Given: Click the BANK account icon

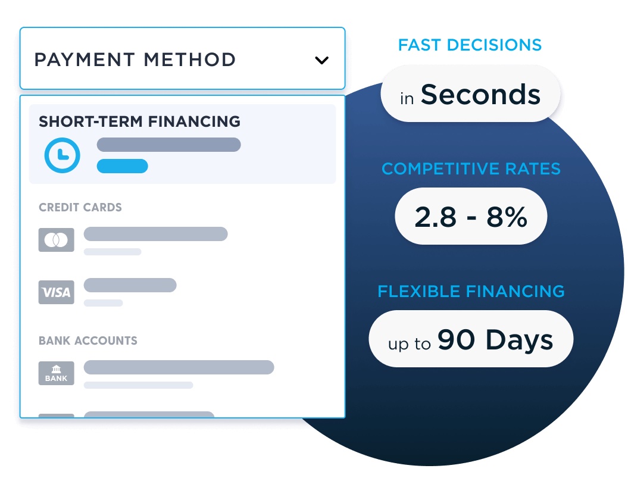Looking at the screenshot, I should point(57,373).
